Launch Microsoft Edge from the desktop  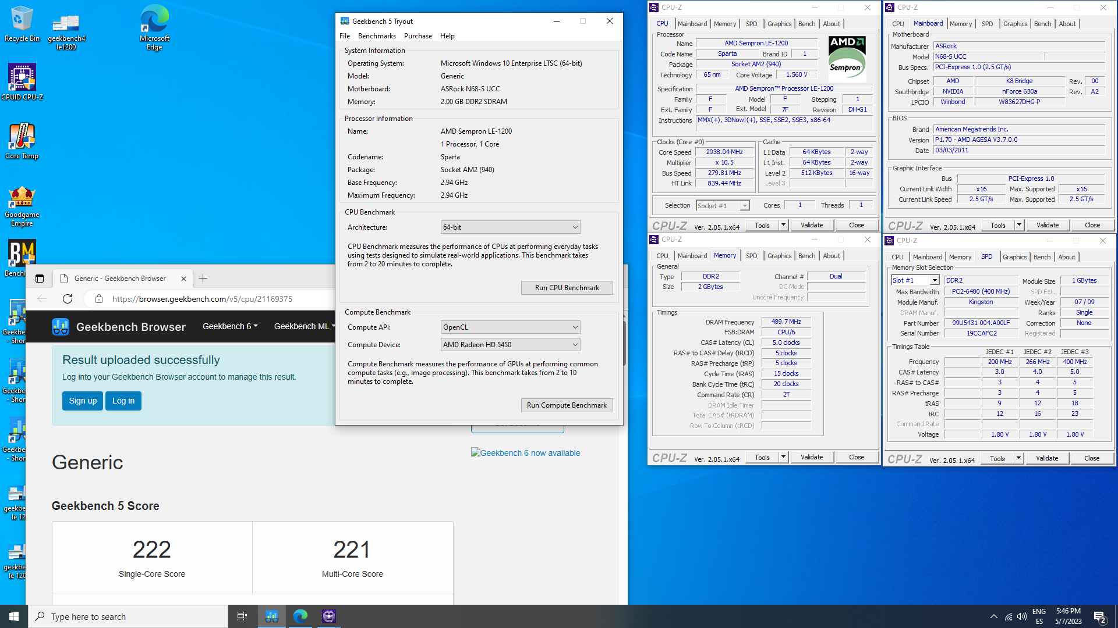tap(154, 27)
